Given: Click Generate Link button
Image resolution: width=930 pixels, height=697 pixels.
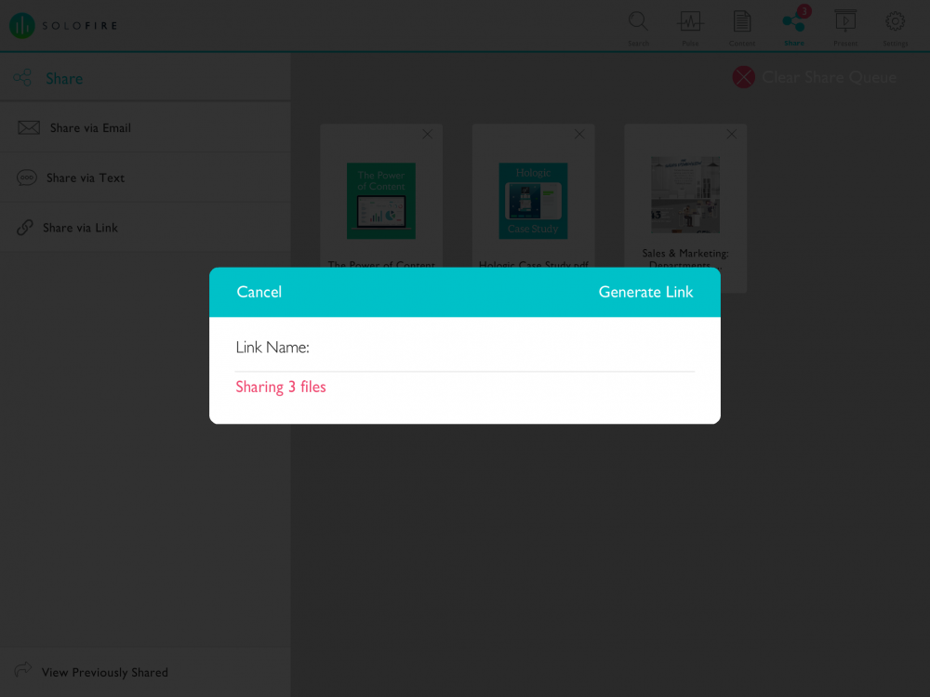Looking at the screenshot, I should tap(645, 292).
